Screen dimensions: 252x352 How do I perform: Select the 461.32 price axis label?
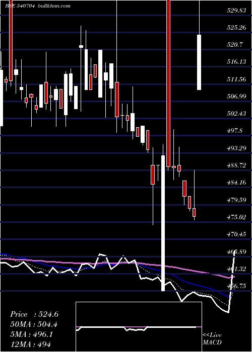click(x=236, y=269)
